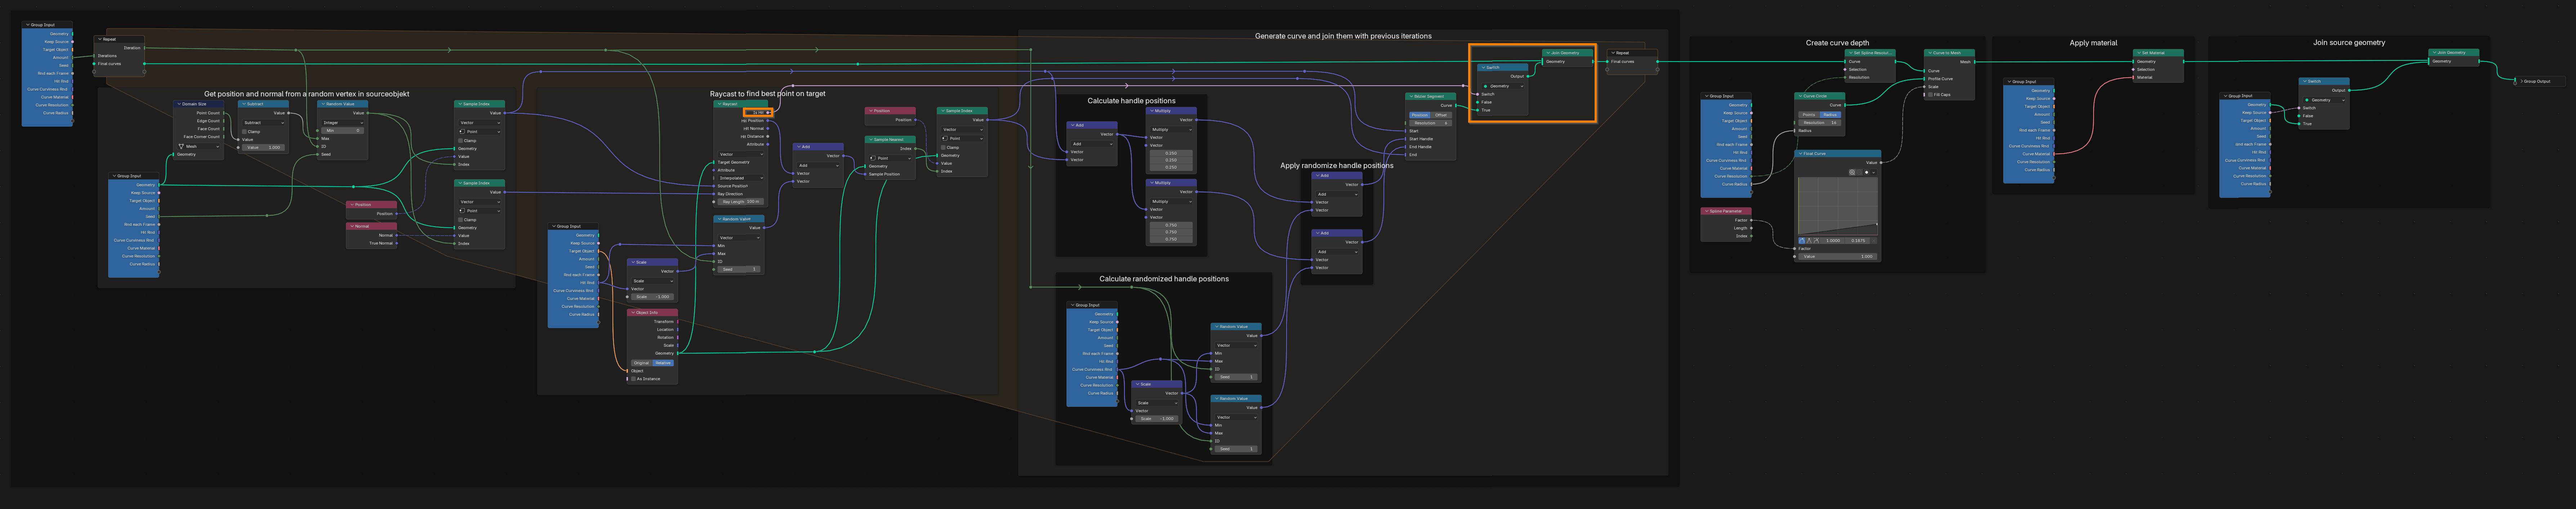
Task: Collapse the Set Material node
Action: 2139,53
